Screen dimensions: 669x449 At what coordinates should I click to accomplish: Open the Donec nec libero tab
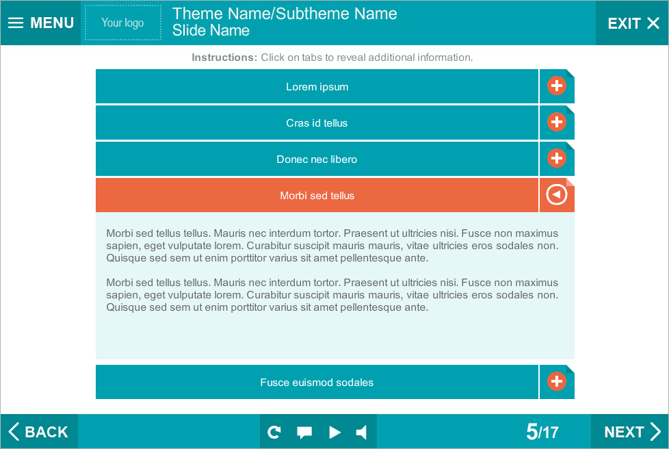tap(317, 159)
